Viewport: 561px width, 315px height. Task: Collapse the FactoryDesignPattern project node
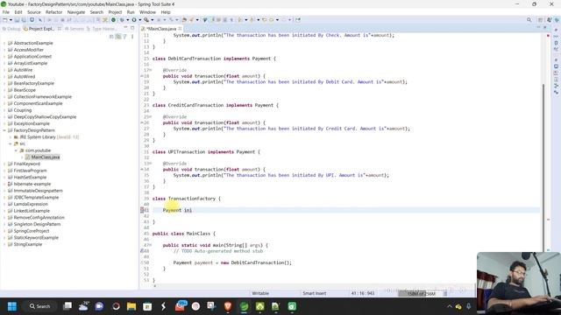click(x=4, y=130)
